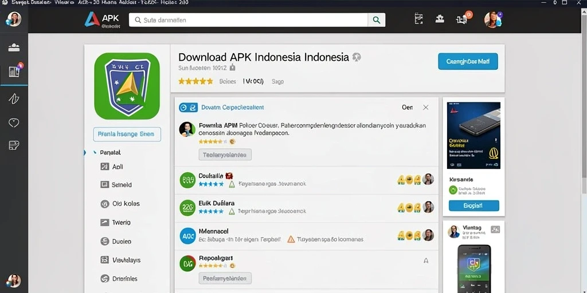Click the Sago text near rating

277,81
